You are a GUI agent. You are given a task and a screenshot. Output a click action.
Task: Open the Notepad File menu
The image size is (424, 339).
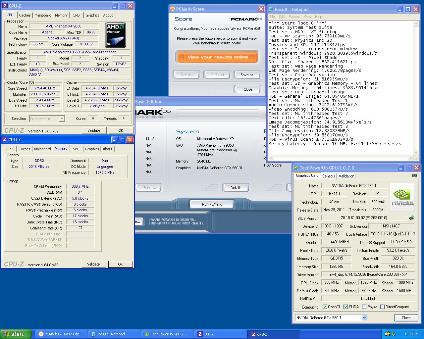(272, 17)
